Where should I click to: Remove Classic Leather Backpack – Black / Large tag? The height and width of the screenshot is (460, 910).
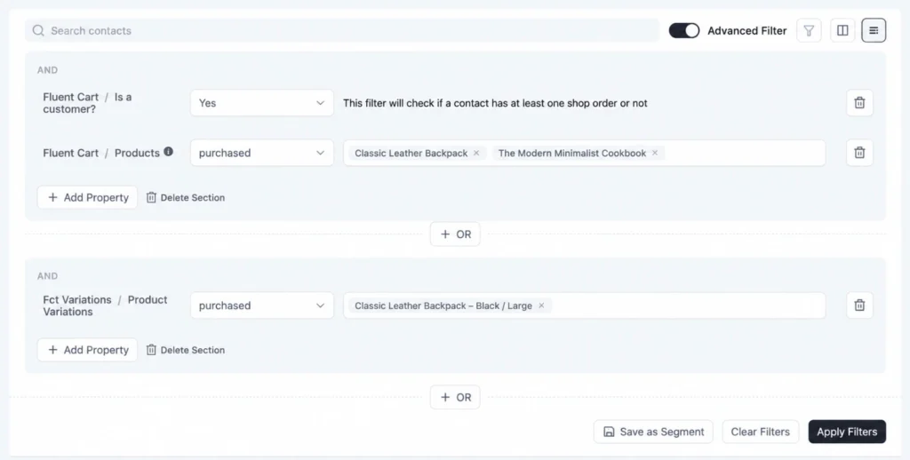pyautogui.click(x=541, y=305)
